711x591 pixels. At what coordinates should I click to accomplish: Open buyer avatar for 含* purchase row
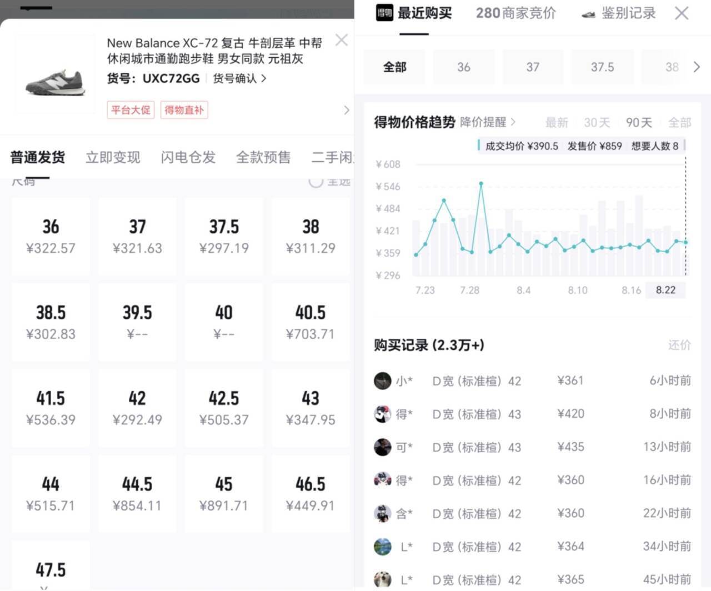point(383,514)
